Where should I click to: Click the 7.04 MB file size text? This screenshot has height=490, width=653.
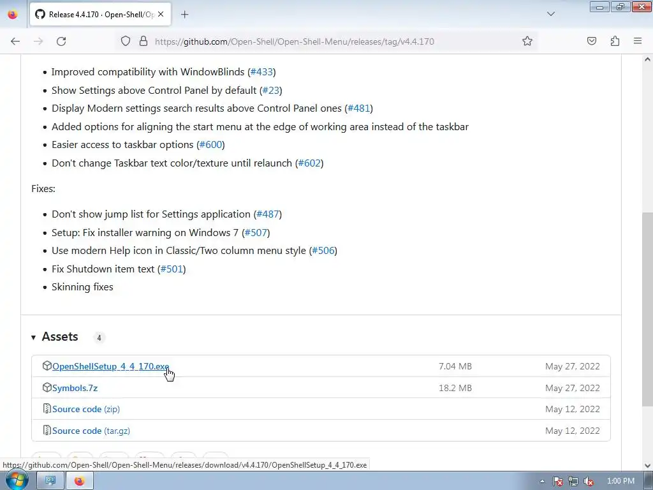[455, 366]
